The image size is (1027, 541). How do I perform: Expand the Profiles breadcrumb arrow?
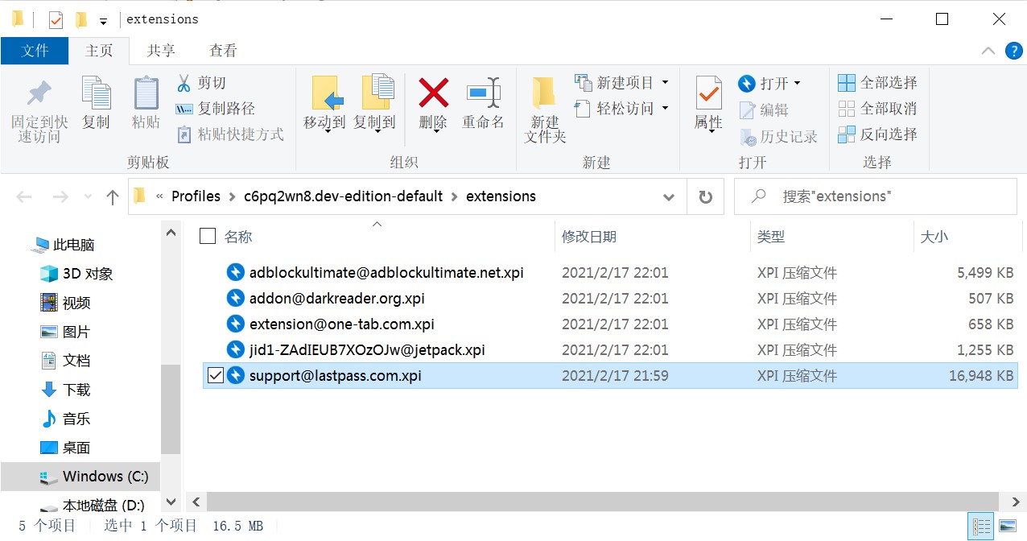click(232, 196)
